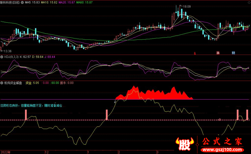The width and height of the screenshot is (251, 154).
Task: Click the small square marker on dotted pink line
Action: pos(220,119)
